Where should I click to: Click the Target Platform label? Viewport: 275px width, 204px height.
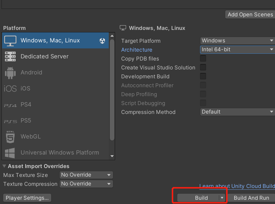(141, 41)
